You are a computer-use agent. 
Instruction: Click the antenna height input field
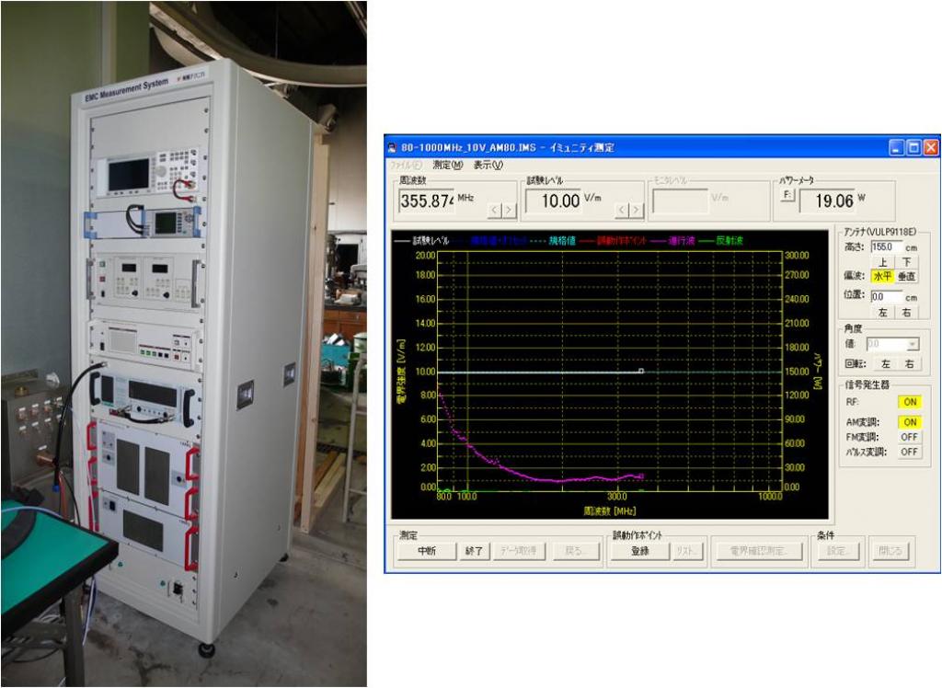(884, 247)
